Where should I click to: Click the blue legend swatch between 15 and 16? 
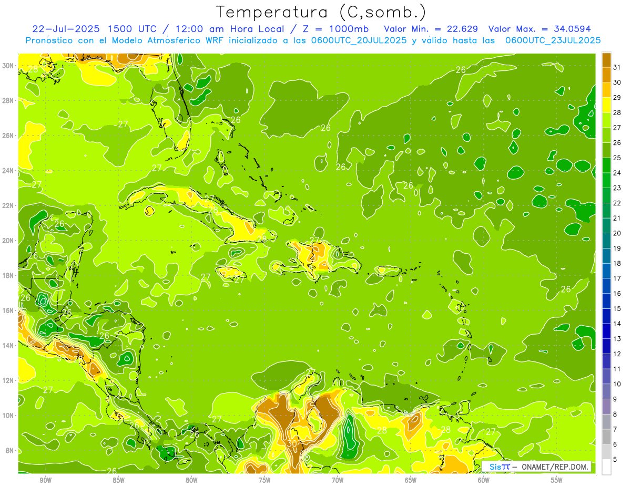(x=606, y=301)
